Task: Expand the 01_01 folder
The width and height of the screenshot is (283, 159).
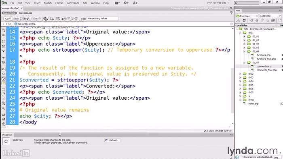Action: pos(244,37)
